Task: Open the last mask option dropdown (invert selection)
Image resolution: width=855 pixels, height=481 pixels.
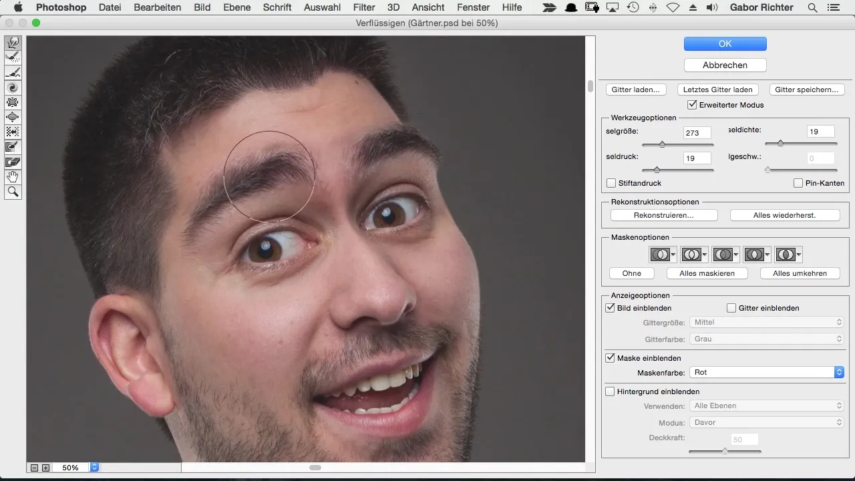Action: click(x=789, y=255)
